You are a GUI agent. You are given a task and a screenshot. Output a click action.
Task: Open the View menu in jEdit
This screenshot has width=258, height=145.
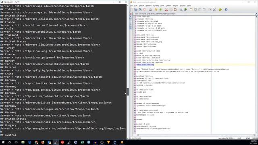coord(162,6)
